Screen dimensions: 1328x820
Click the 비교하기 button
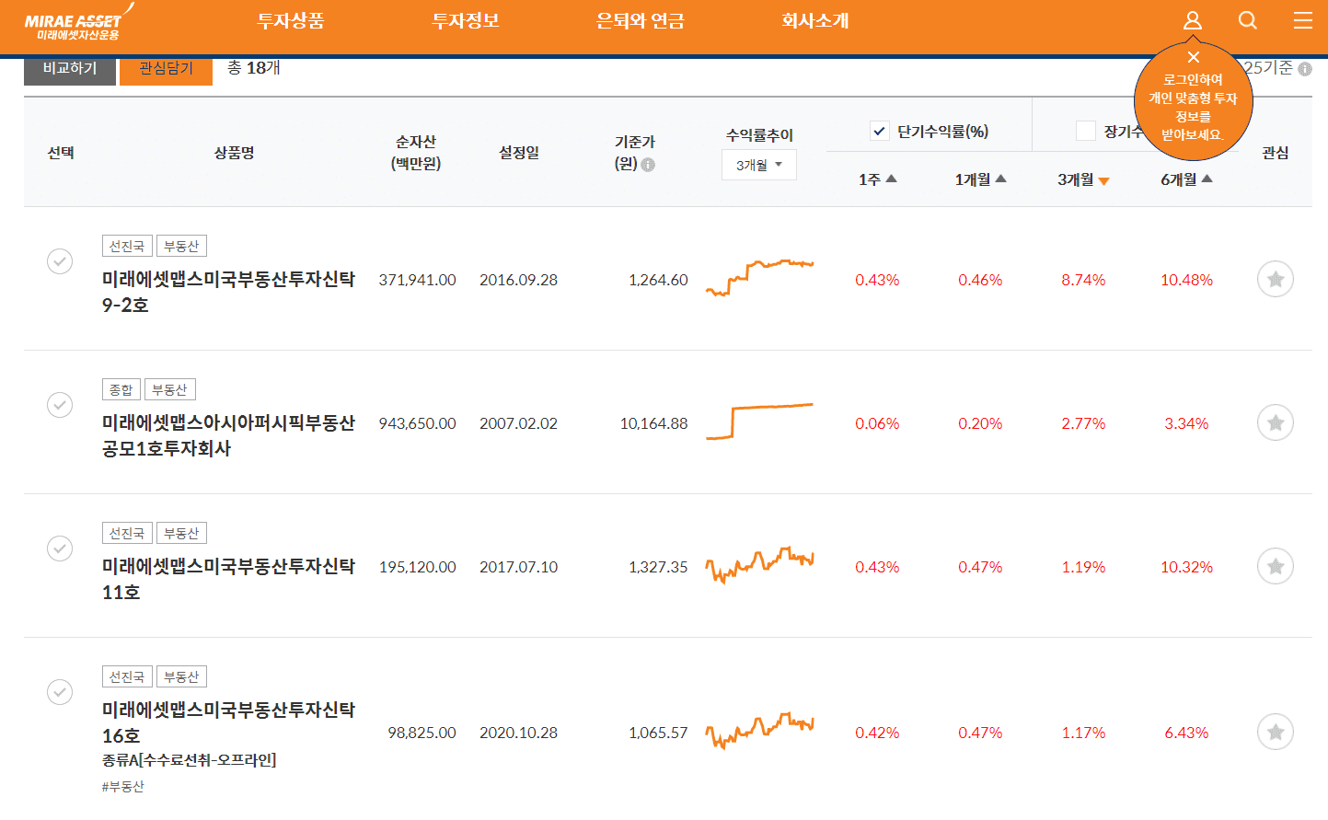pos(70,69)
